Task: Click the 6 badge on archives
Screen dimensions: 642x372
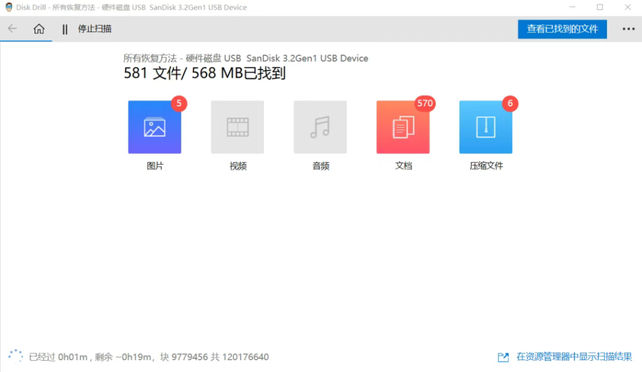Action: click(510, 103)
